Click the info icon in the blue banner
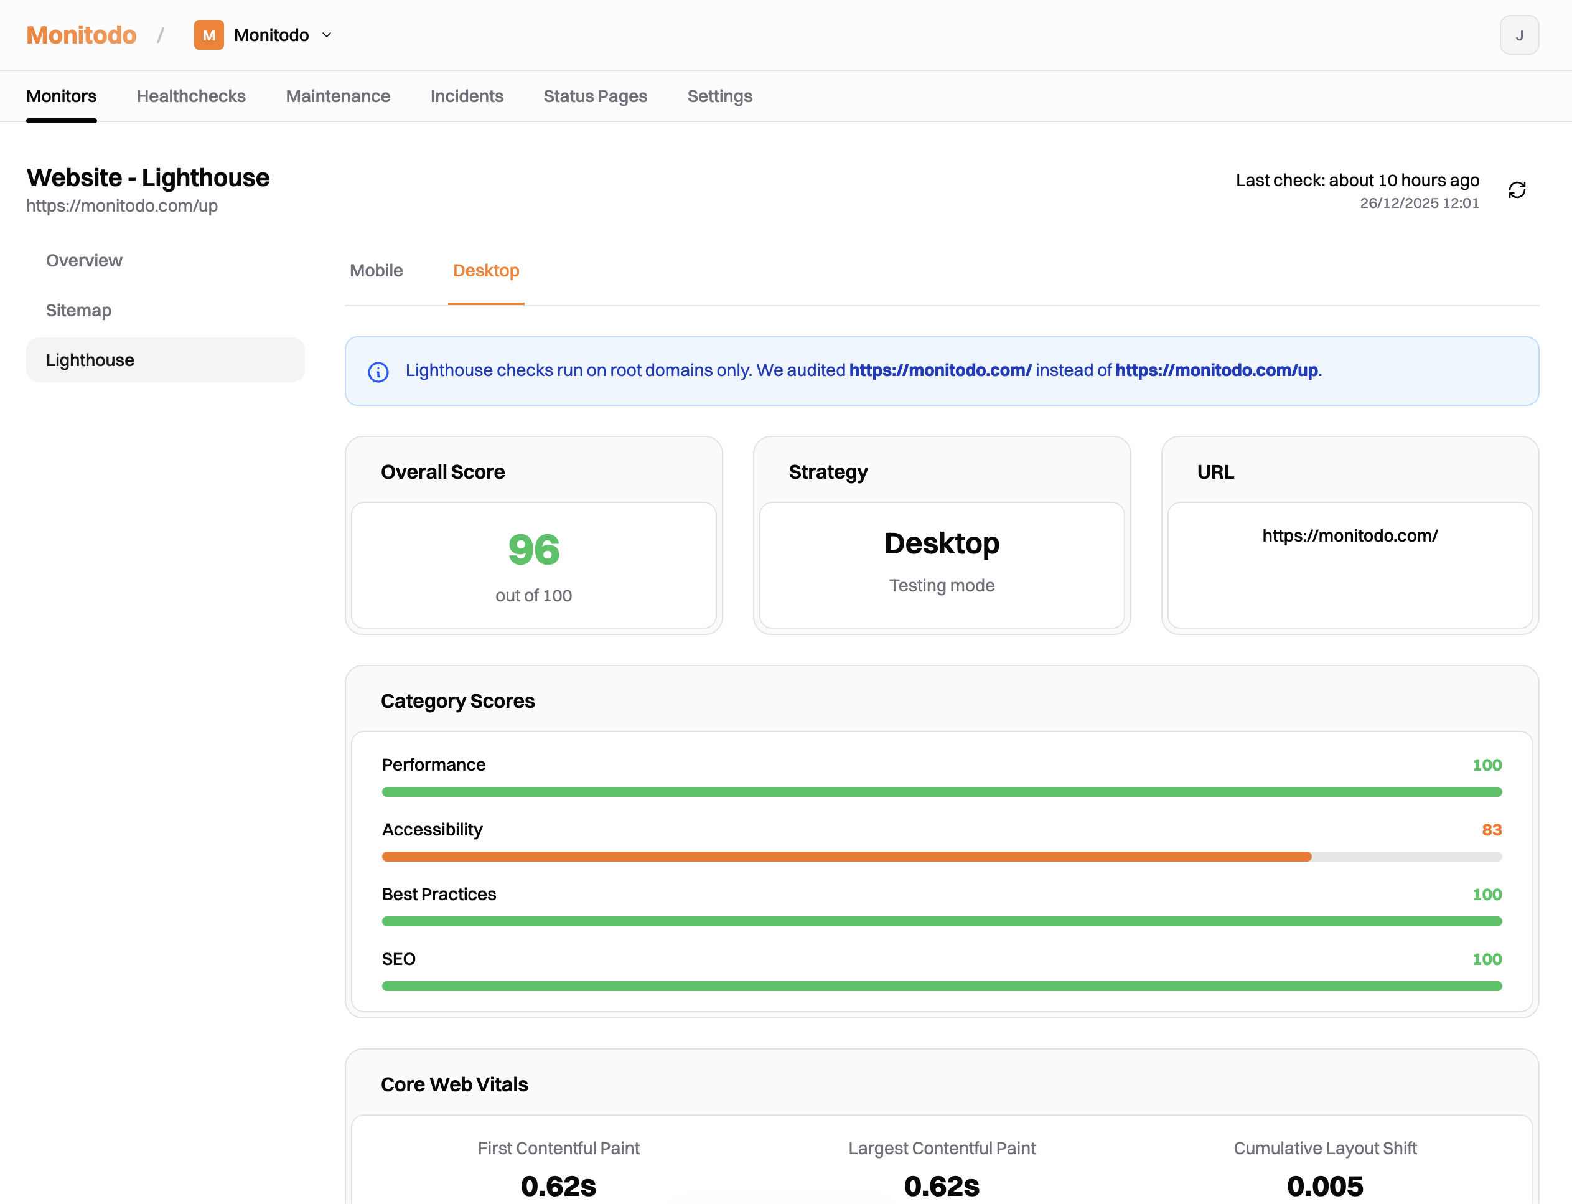The height and width of the screenshot is (1204, 1572). pos(378,372)
